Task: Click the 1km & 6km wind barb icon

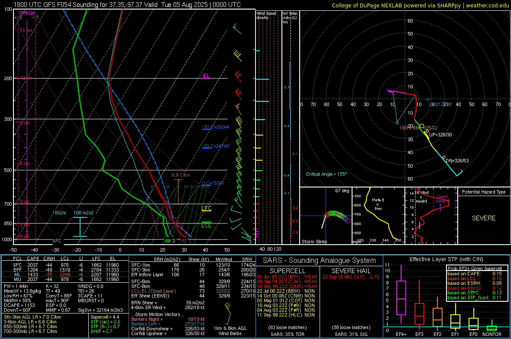Action: (228, 313)
